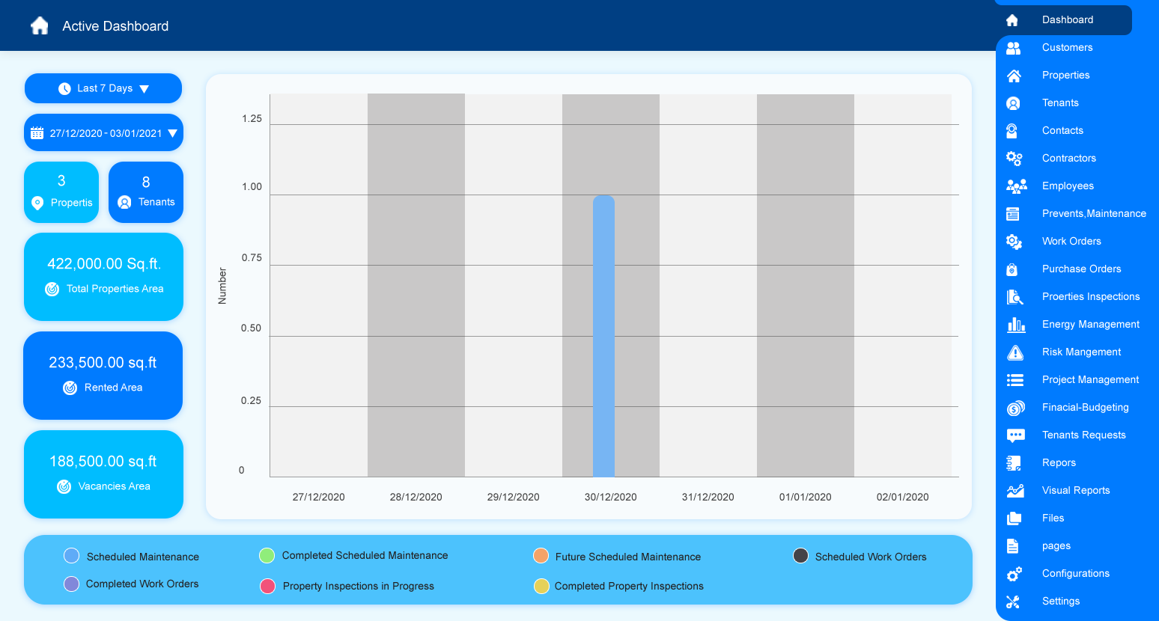1159x621 pixels.
Task: Click the Energy Management bar chart icon
Action: 1015,325
